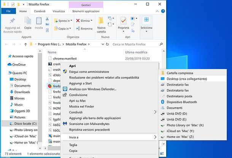Viewport: 232px width, 158px height.
Task: Click the Desktop crea collegamento blue icon
Action: tap(163, 79)
